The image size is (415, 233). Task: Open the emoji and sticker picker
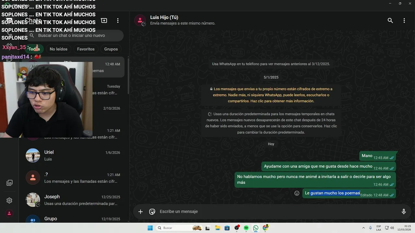(152, 211)
